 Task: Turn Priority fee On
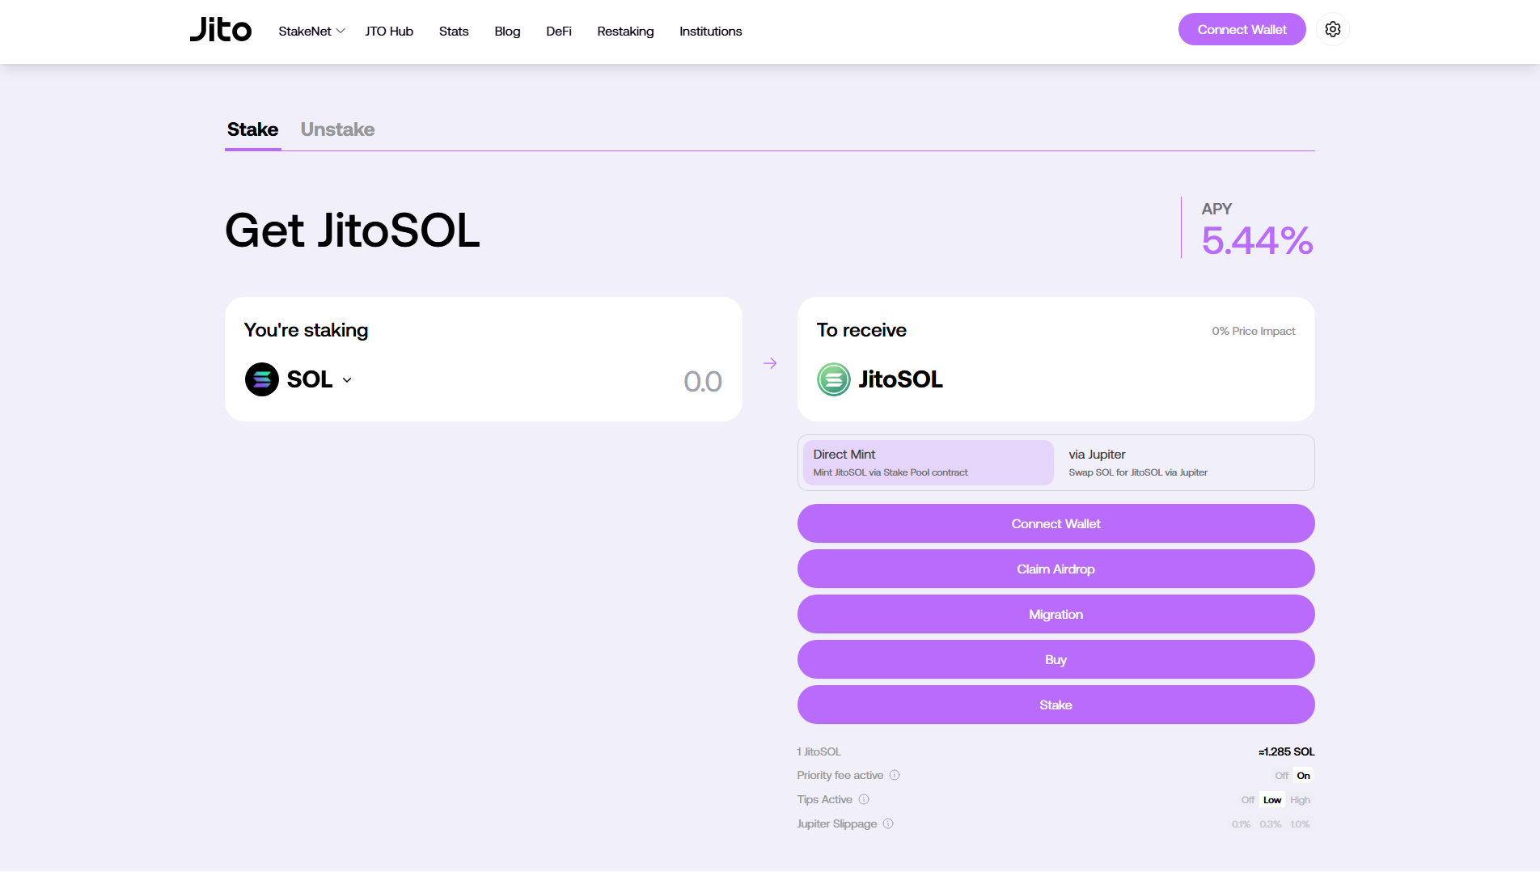tap(1303, 776)
